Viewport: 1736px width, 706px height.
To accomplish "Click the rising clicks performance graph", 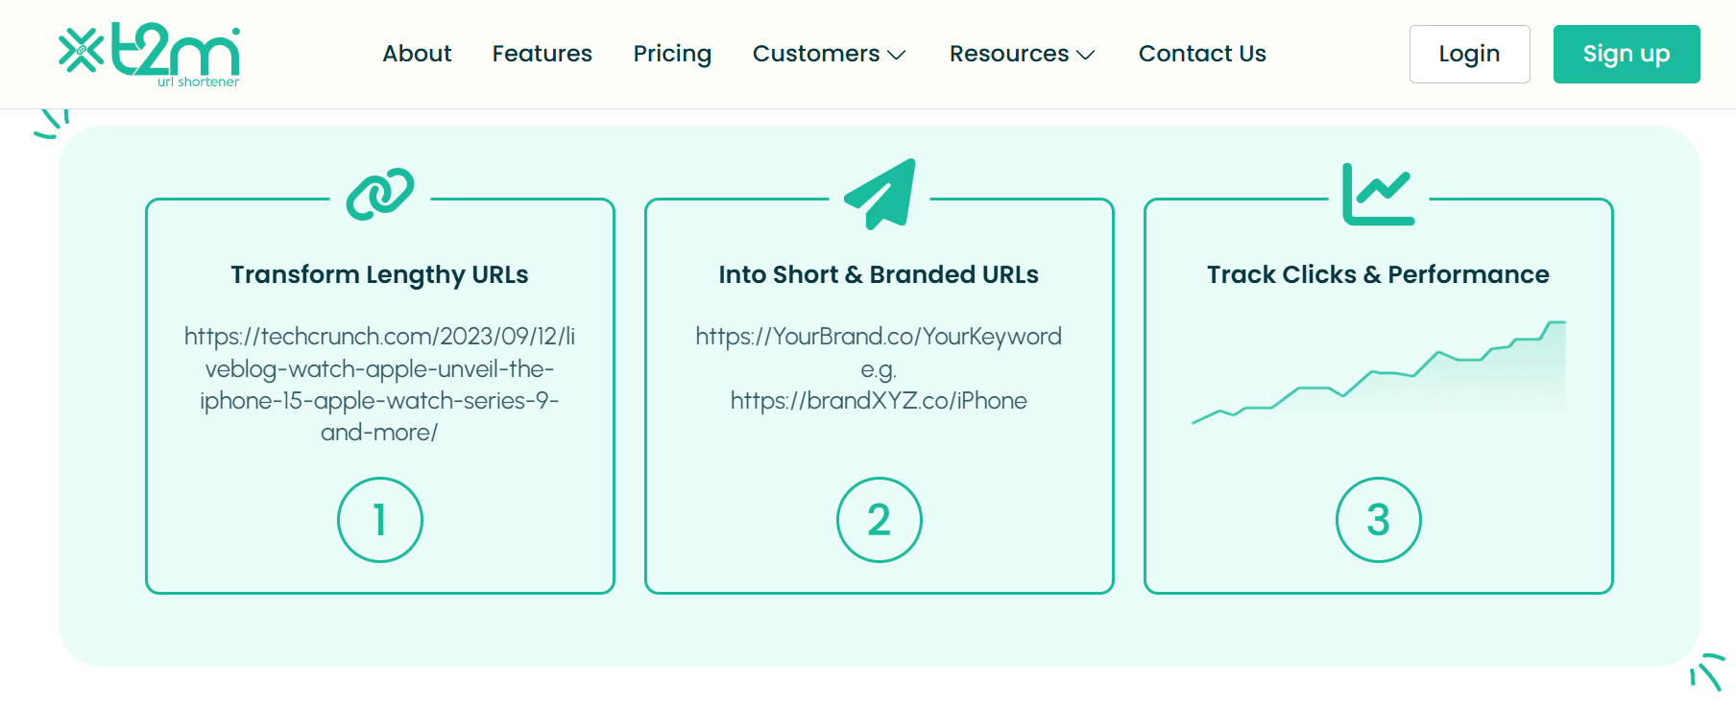I will pos(1379,373).
